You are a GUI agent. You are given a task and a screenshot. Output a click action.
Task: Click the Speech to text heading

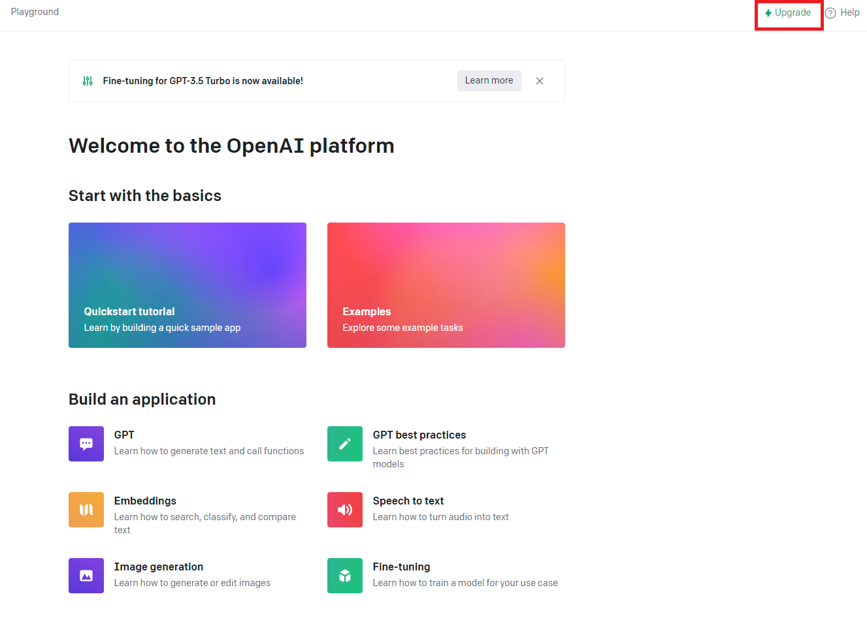tap(408, 501)
